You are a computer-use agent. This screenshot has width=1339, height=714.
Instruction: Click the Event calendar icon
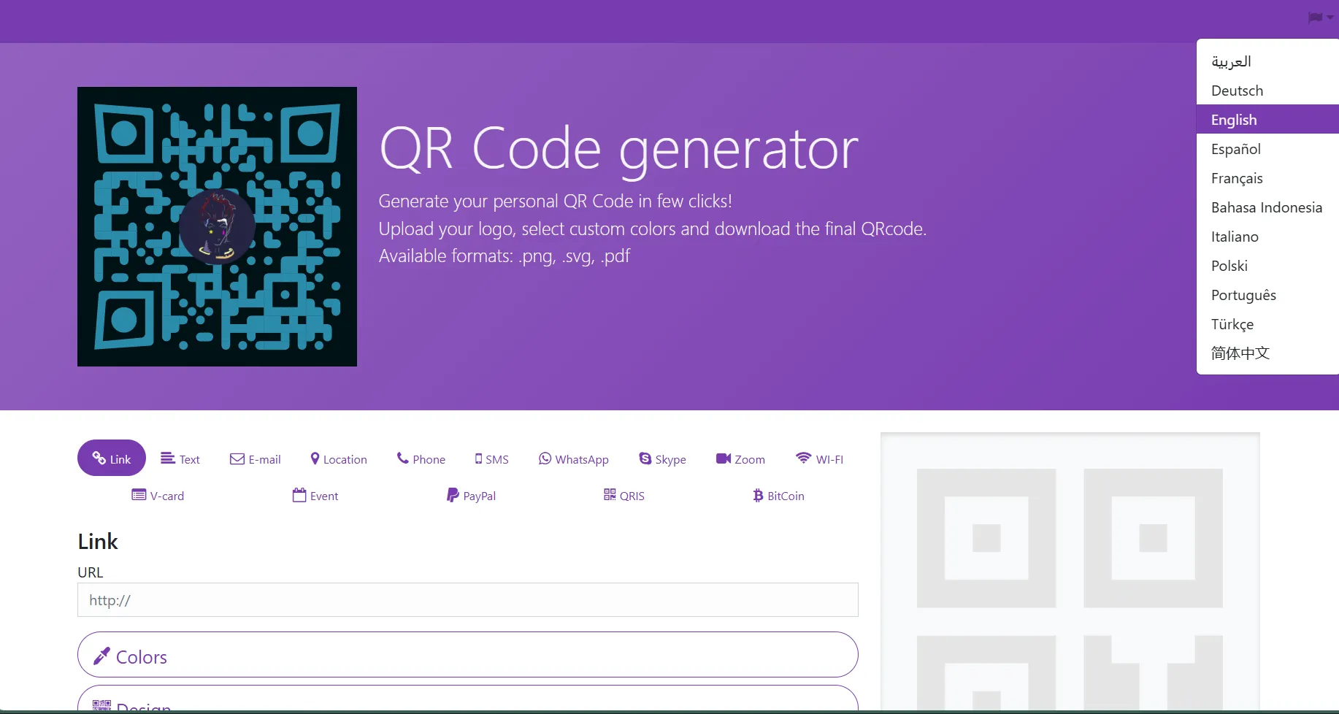click(x=299, y=495)
